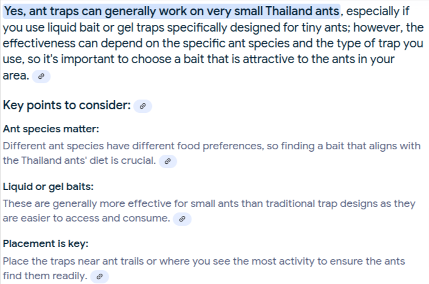Image resolution: width=429 pixels, height=284 pixels.
Task: Click the phrase "Thailand ants' diet"
Action: pos(64,161)
